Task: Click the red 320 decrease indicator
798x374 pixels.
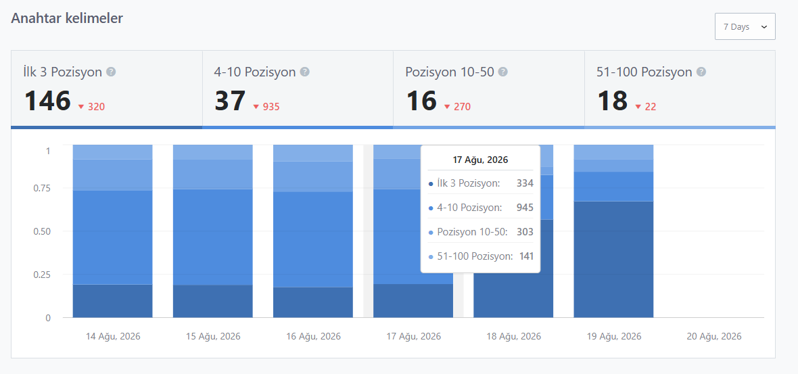Action: tap(91, 107)
